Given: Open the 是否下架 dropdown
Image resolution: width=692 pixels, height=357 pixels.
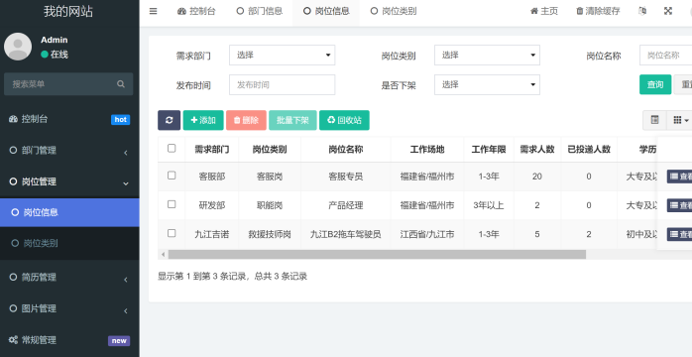Looking at the screenshot, I should 487,84.
